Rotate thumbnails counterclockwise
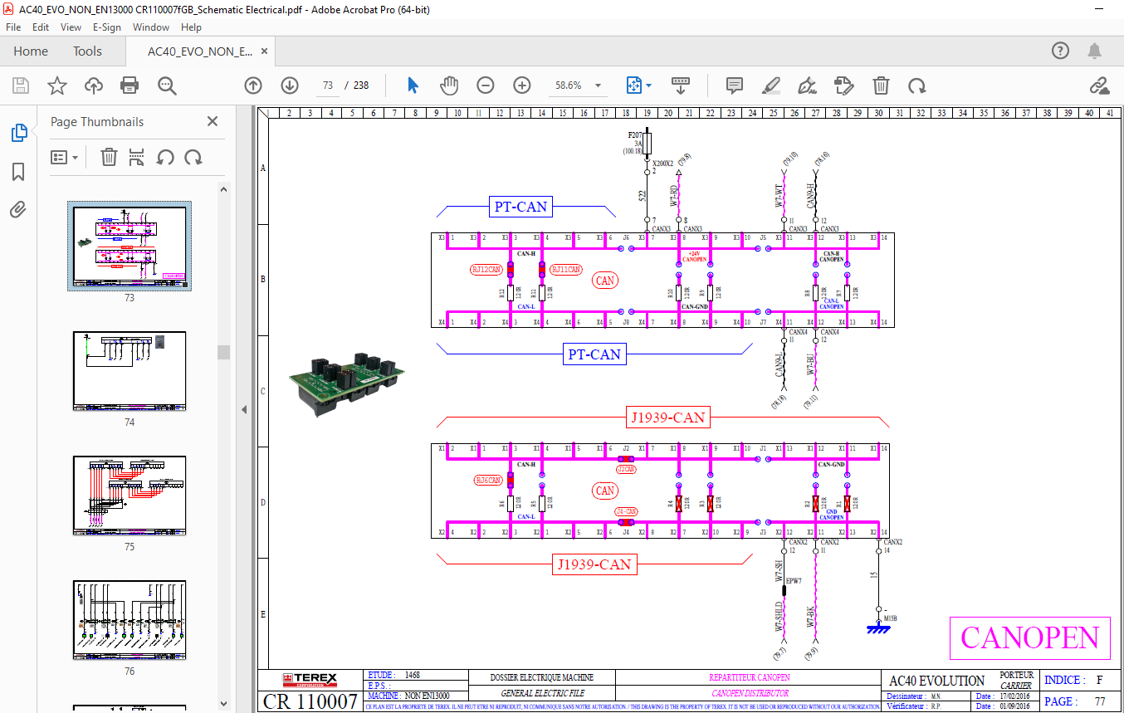This screenshot has width=1124, height=713. [x=165, y=157]
